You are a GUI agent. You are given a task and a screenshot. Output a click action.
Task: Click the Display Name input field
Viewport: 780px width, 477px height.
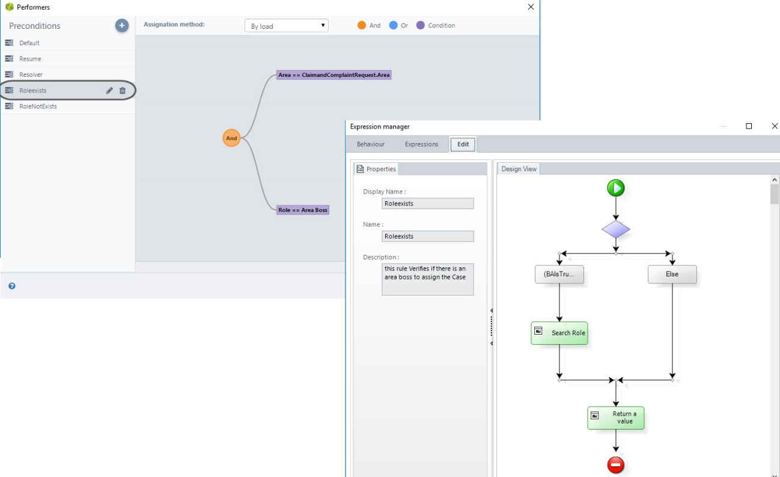coord(428,204)
